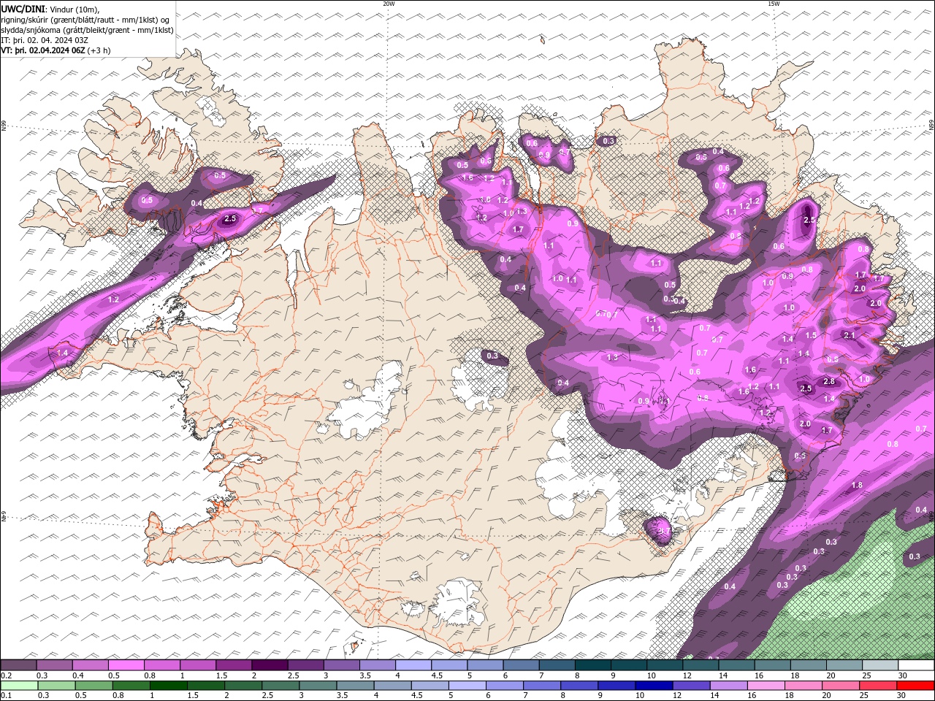Pick the 0.5 green swatch on rain scale
935x701 pixels.
pos(93,686)
